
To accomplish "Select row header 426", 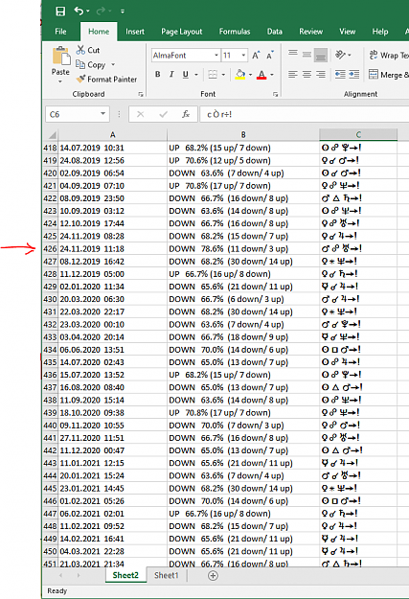I will [x=50, y=248].
